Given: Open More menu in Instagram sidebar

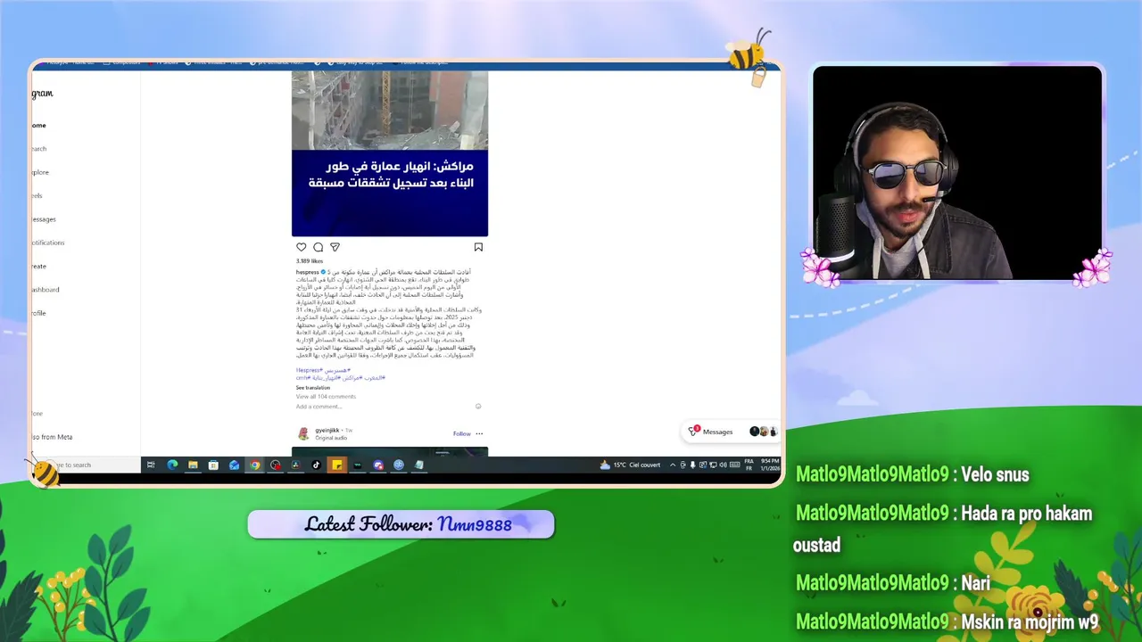Looking at the screenshot, I should pos(37,414).
